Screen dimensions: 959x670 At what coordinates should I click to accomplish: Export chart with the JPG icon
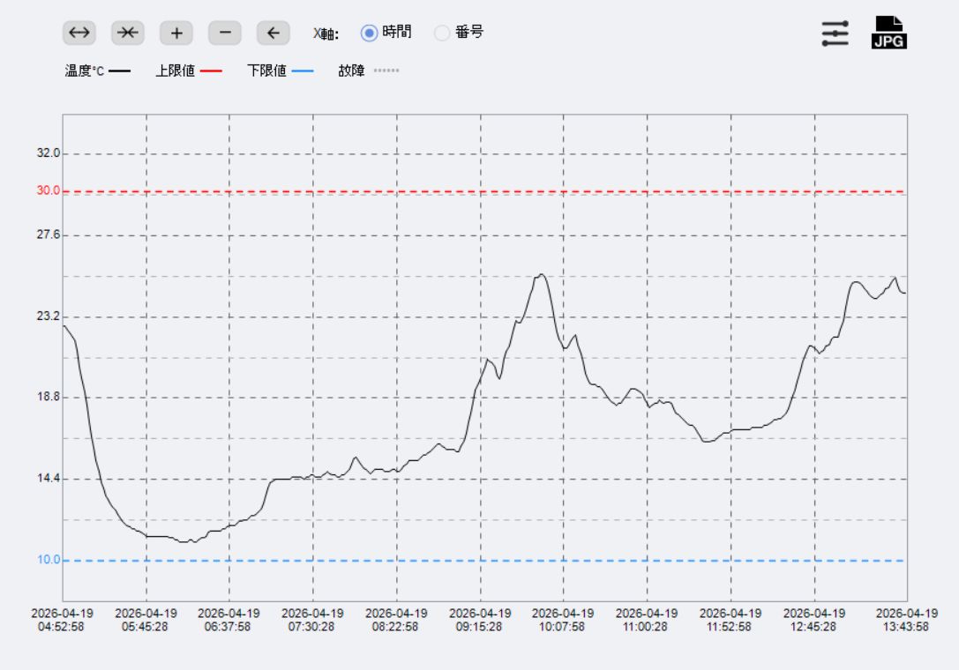pos(888,33)
